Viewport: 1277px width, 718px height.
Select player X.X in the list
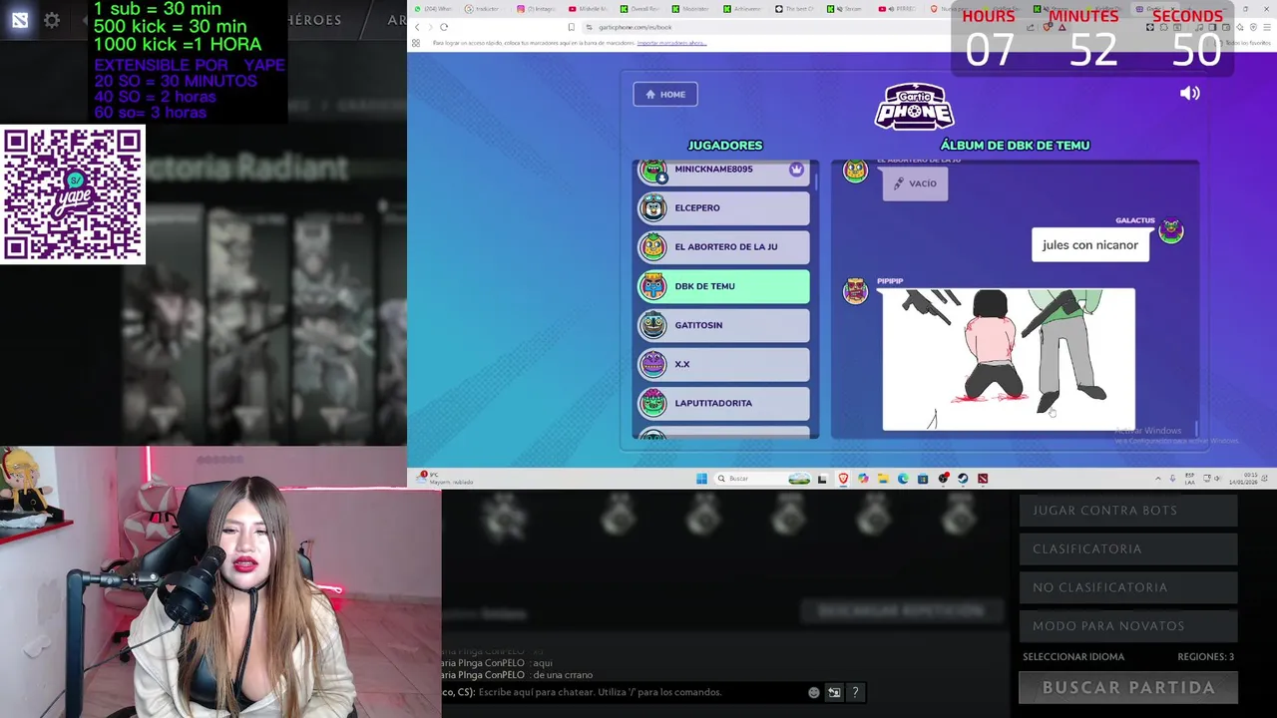click(723, 364)
